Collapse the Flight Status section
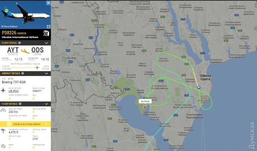257x151 pixels. click(46, 43)
